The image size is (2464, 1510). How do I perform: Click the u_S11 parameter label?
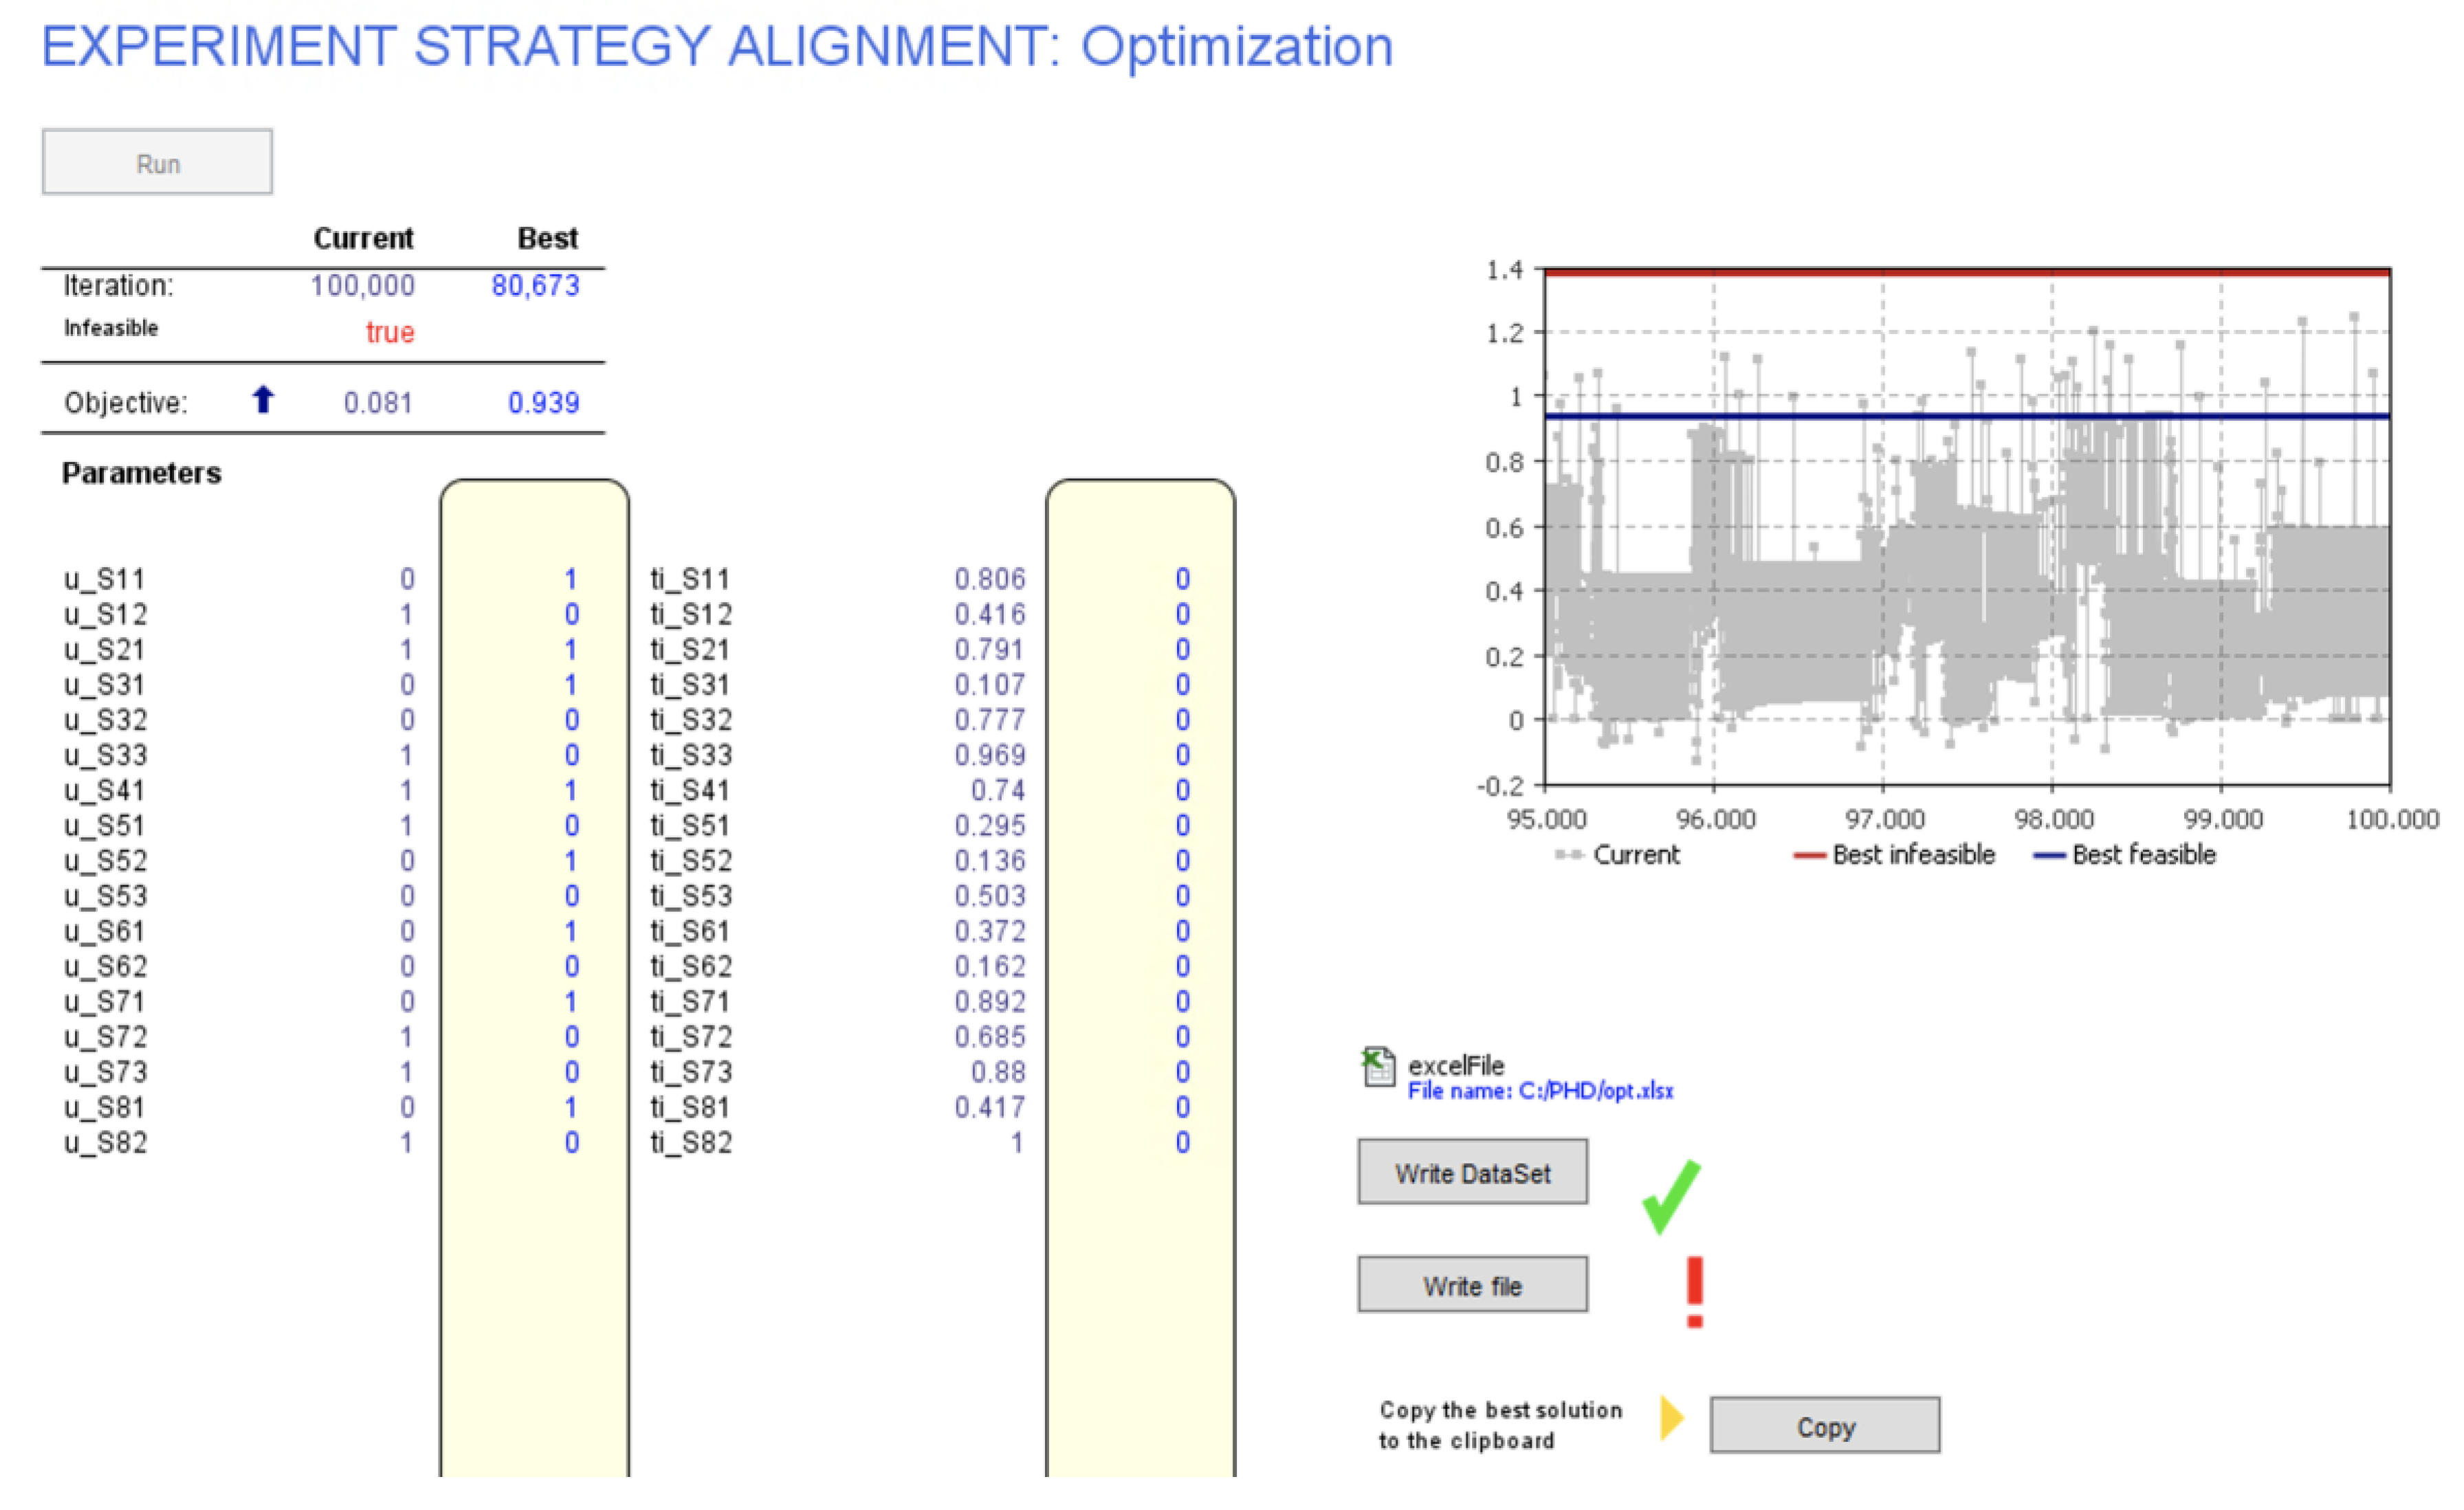pos(105,579)
